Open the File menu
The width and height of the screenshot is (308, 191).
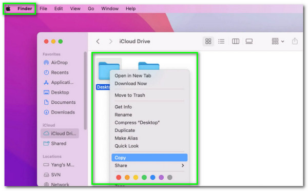click(x=43, y=9)
